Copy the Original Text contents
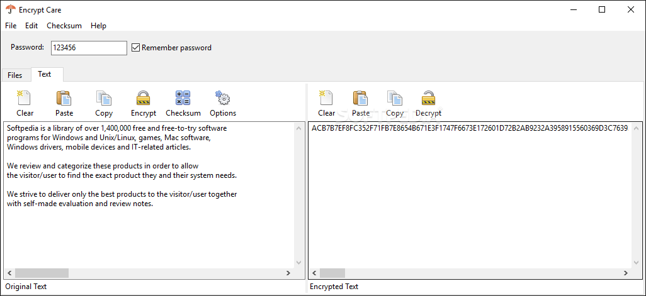Viewport: 646px width, 296px height. (104, 104)
